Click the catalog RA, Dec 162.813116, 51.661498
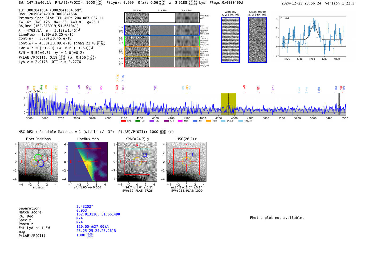 click(98, 214)
